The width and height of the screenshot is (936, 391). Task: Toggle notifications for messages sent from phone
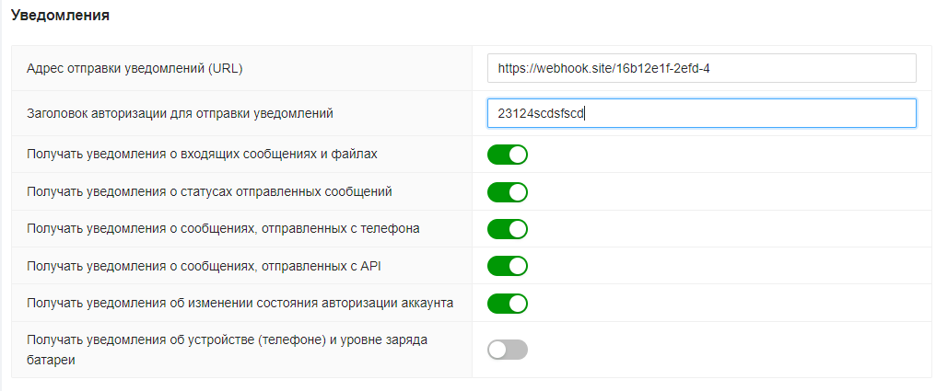[508, 228]
